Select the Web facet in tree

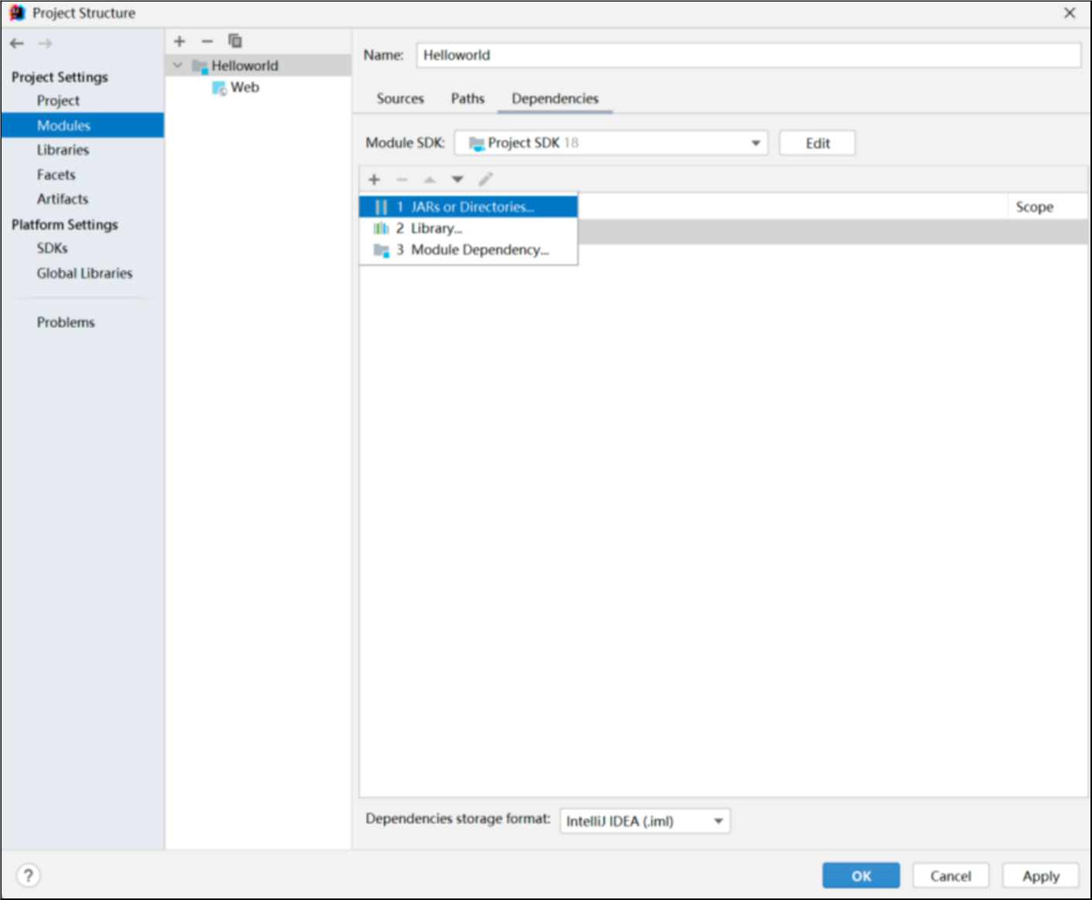245,87
